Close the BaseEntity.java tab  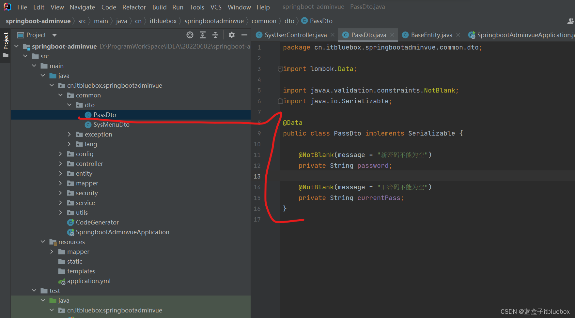coord(458,35)
